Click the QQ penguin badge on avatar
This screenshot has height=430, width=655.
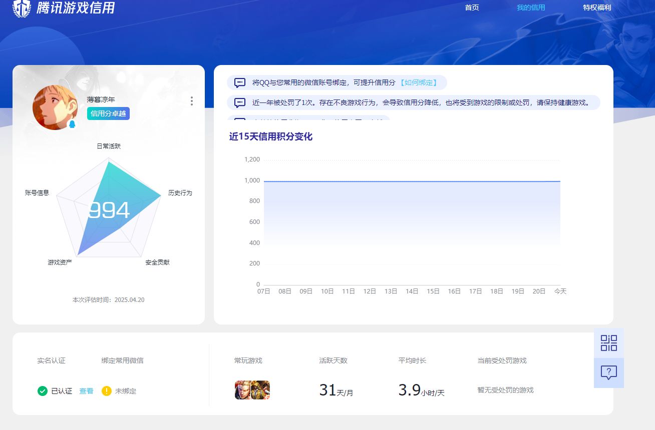point(73,124)
